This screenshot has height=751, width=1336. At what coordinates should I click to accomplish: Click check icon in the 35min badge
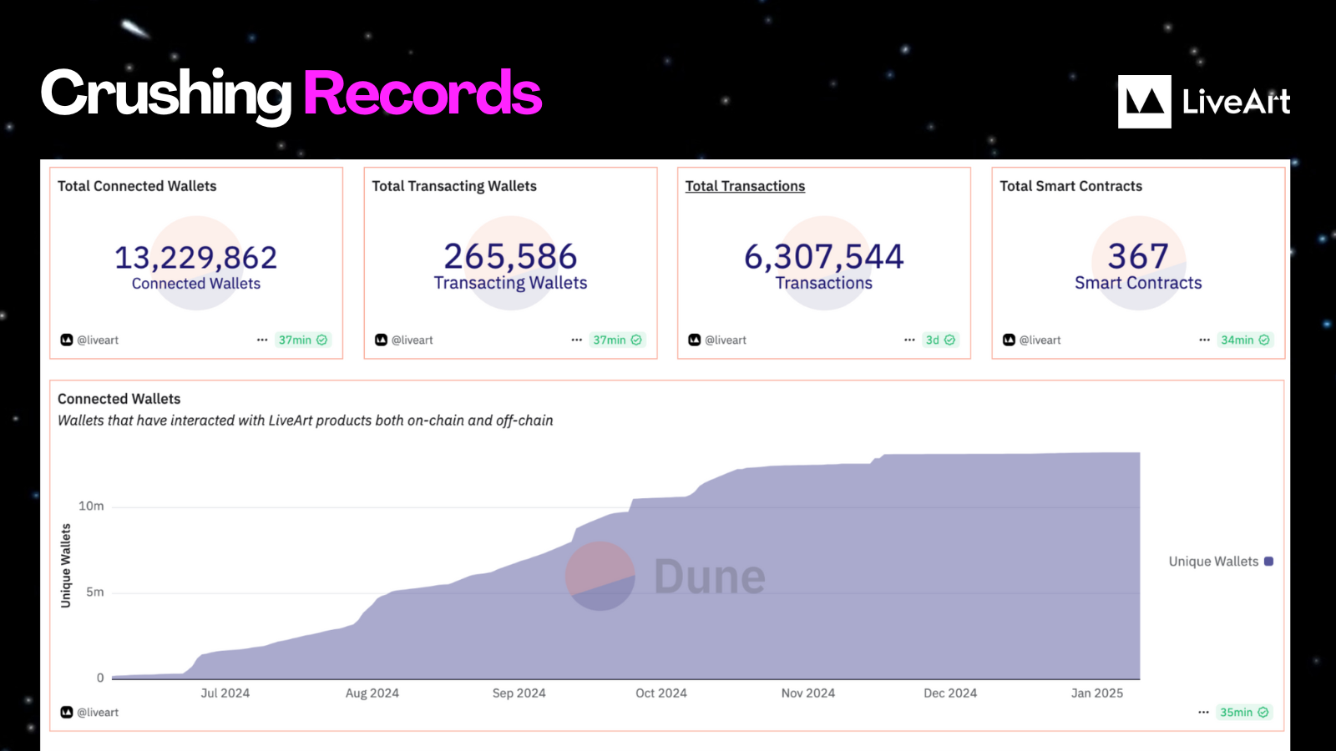tap(1263, 712)
